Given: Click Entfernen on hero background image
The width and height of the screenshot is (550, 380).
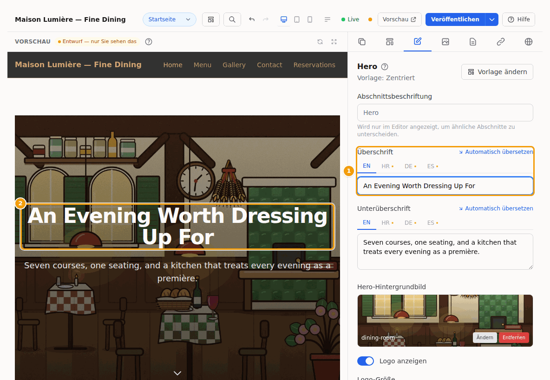Looking at the screenshot, I should click(514, 338).
